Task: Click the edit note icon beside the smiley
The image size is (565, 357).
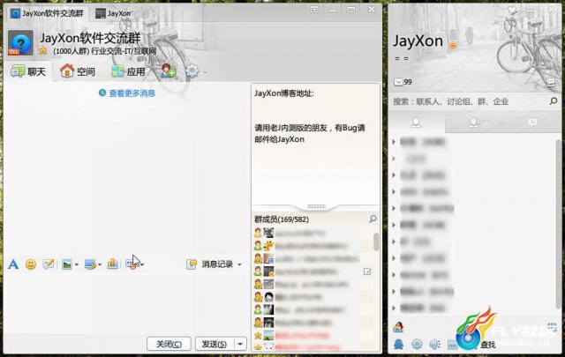Action: click(49, 264)
